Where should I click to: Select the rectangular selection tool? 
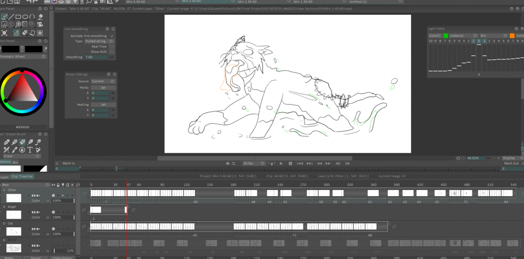coord(4,25)
